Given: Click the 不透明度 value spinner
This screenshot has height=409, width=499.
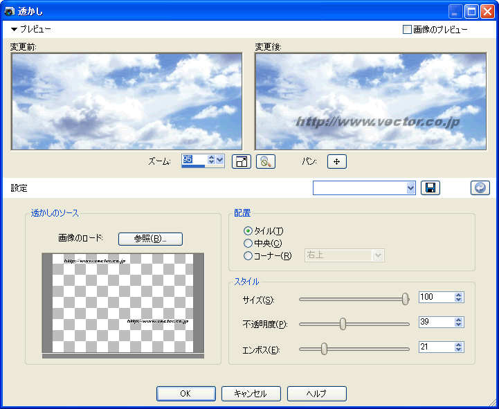Looking at the screenshot, I should 459,322.
